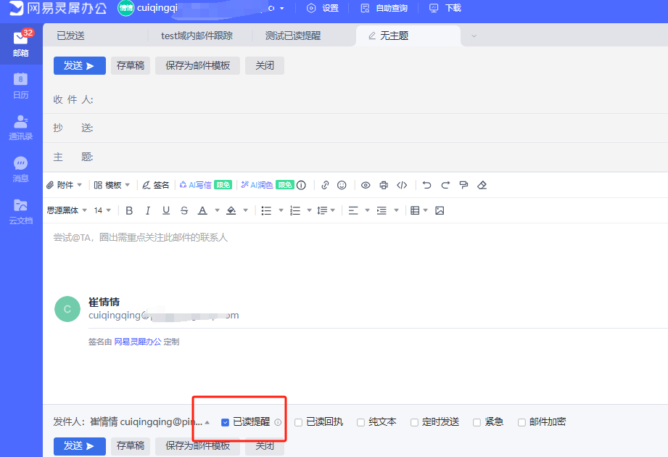Click the top 保存为邮件模板 button
The height and width of the screenshot is (457, 668).
(x=198, y=65)
